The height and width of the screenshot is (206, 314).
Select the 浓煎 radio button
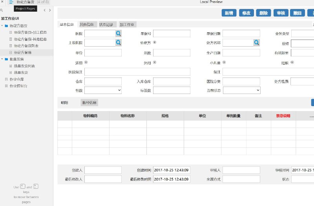[86, 62]
